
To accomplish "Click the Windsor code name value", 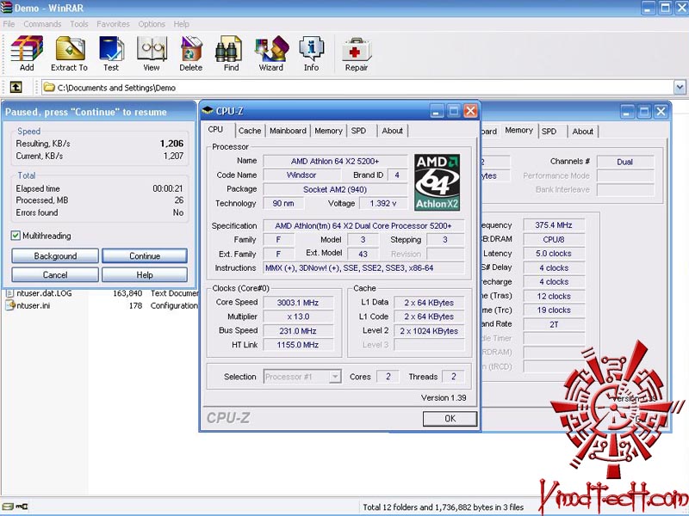I will (301, 175).
